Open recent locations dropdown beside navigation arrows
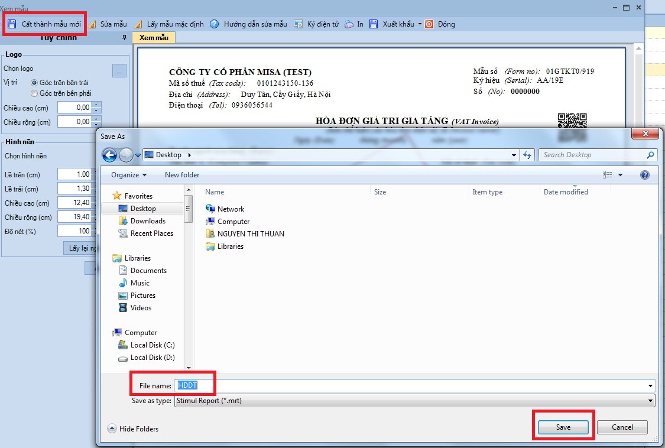665x448 pixels. tap(138, 155)
